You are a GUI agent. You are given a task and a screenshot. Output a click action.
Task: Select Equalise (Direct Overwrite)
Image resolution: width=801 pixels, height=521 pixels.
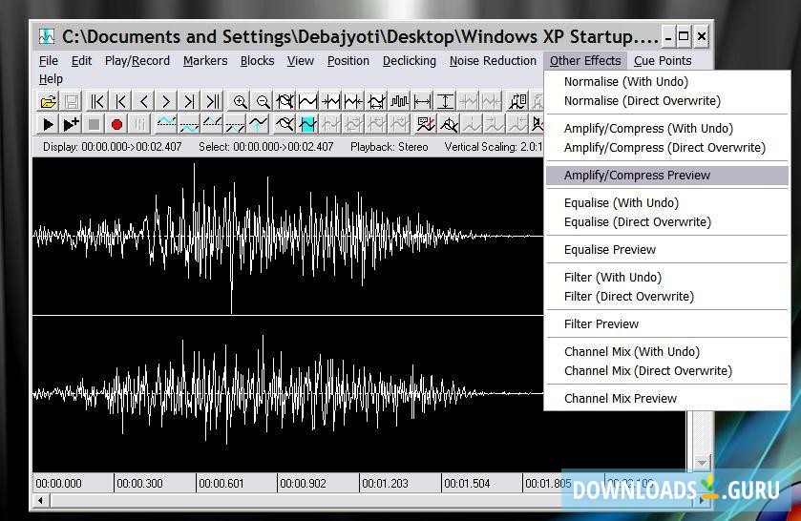pyautogui.click(x=666, y=222)
